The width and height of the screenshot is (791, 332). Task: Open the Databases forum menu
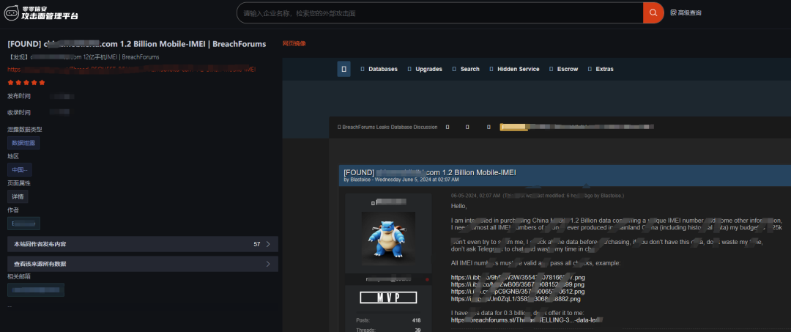379,69
